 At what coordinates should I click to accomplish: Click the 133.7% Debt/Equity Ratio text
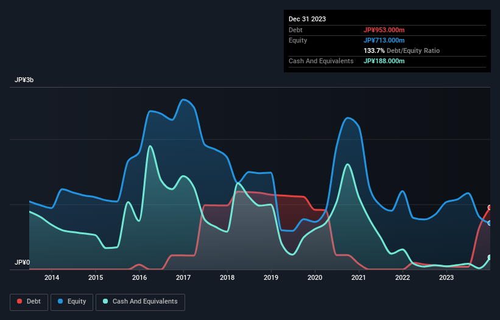(x=401, y=50)
